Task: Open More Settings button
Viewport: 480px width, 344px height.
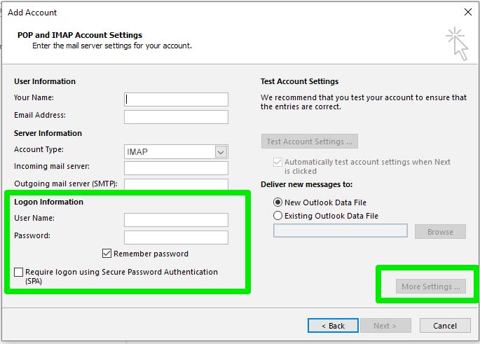Action: (431, 287)
